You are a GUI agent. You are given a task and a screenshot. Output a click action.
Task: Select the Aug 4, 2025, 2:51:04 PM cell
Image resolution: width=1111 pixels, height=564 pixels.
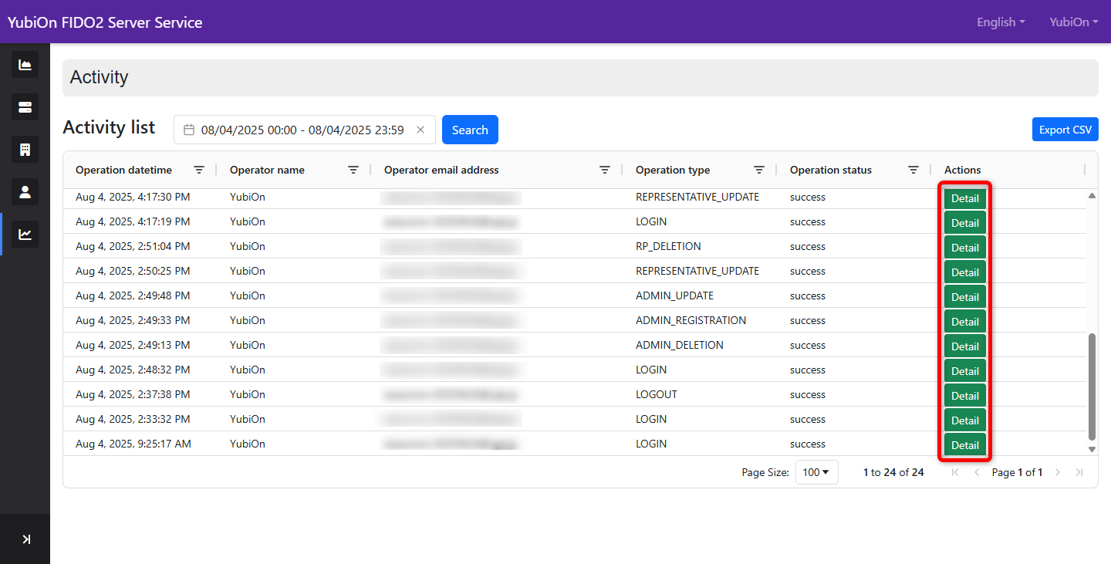(x=133, y=246)
